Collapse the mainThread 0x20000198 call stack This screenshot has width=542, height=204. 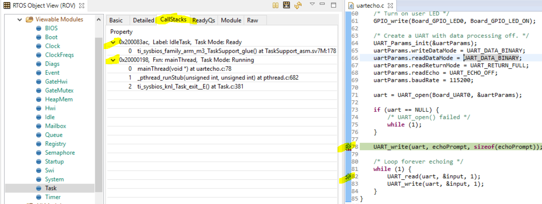click(113, 60)
